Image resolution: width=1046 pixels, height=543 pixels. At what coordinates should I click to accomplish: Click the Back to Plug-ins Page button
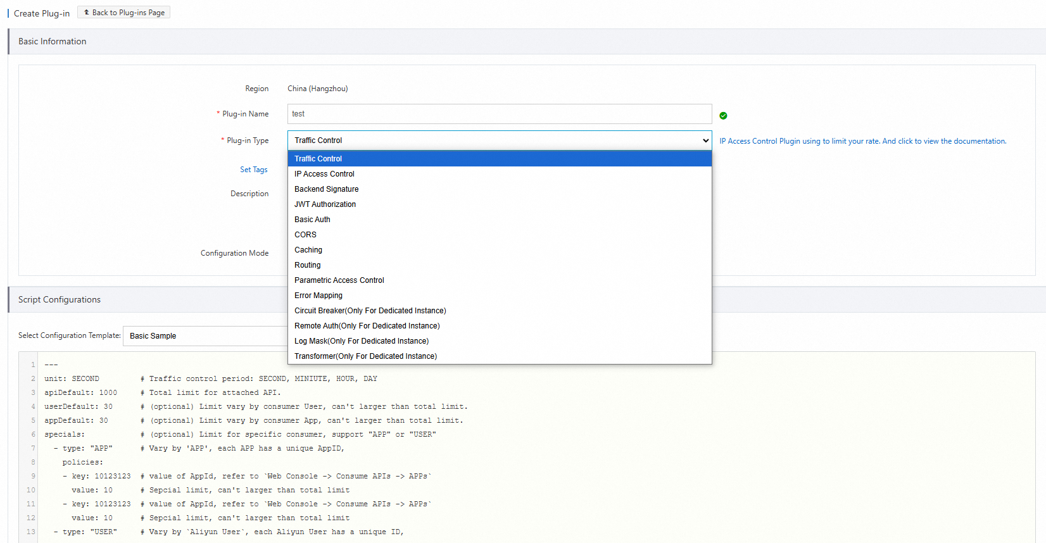(124, 13)
